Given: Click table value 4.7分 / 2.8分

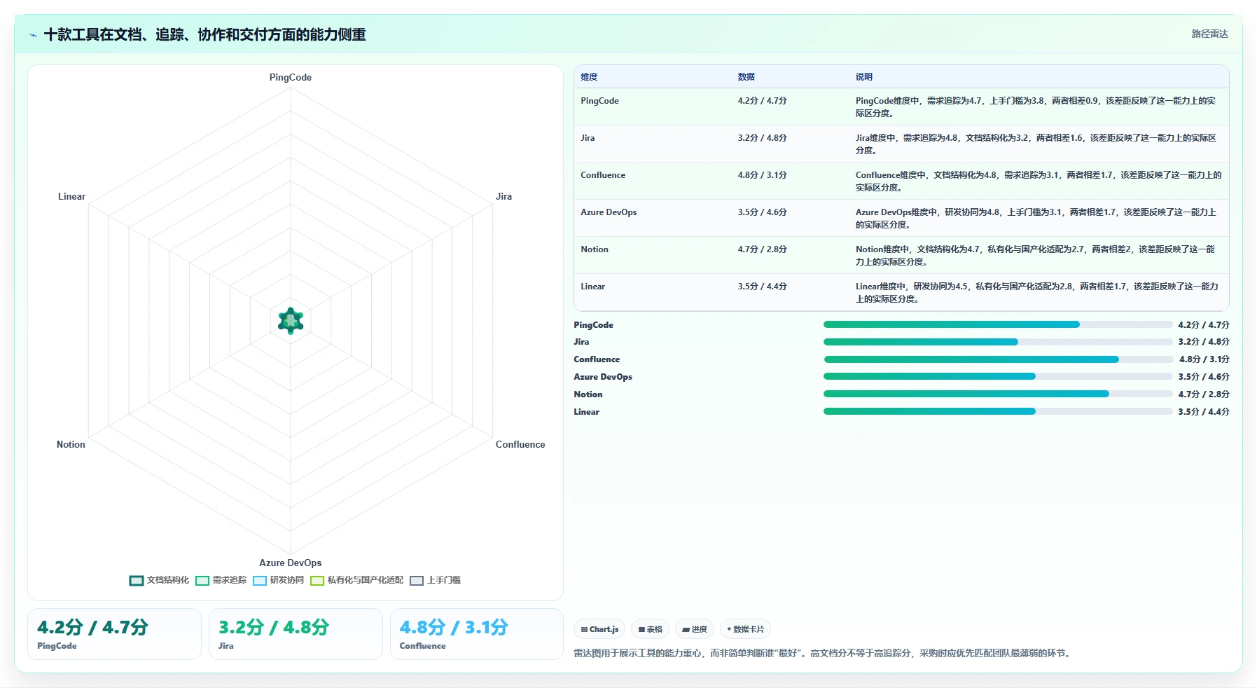Looking at the screenshot, I should pyautogui.click(x=762, y=249).
